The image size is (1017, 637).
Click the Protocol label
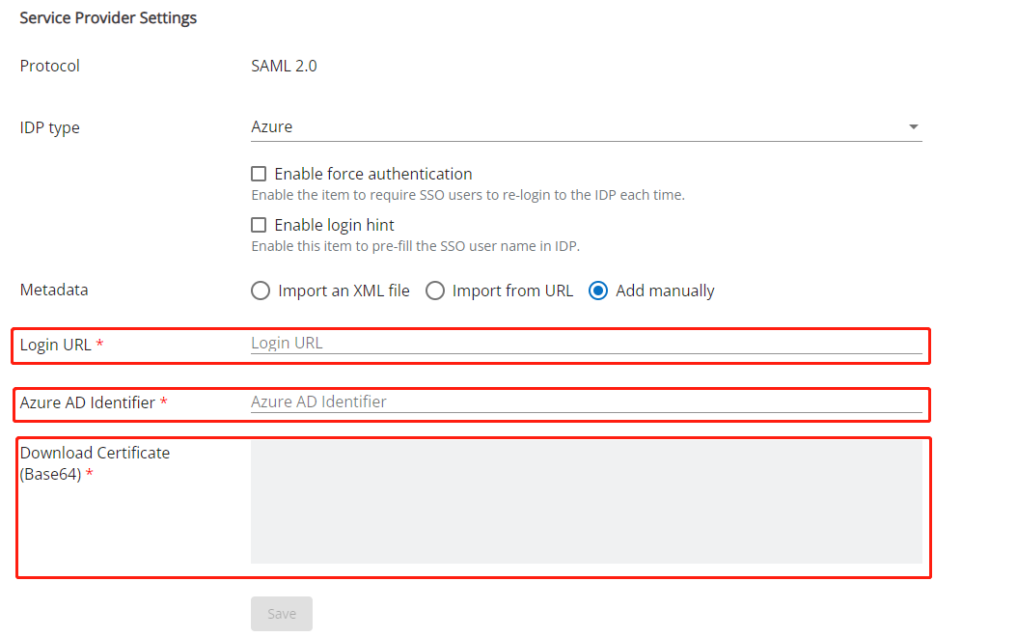[49, 66]
